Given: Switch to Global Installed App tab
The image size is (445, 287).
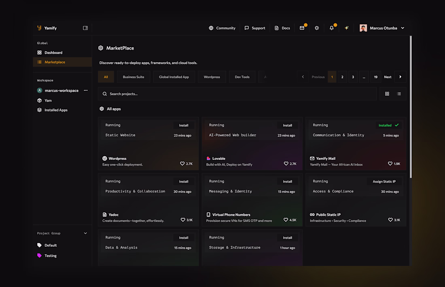Looking at the screenshot, I should (x=174, y=77).
